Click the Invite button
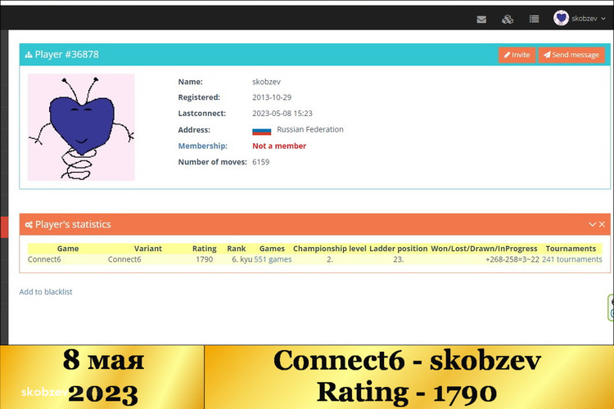The width and height of the screenshot is (614, 409). pyautogui.click(x=517, y=55)
